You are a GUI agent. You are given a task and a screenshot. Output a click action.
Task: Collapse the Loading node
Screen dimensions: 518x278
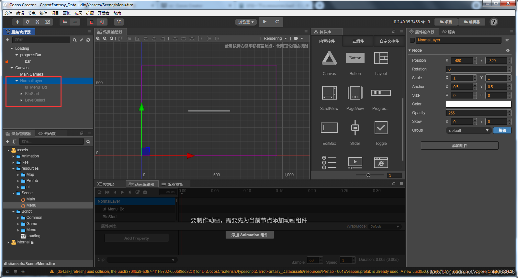click(12, 48)
